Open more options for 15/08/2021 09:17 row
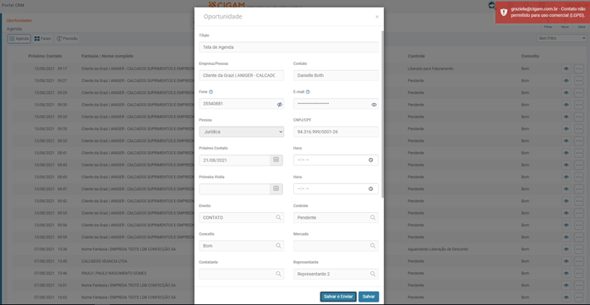 [579, 68]
